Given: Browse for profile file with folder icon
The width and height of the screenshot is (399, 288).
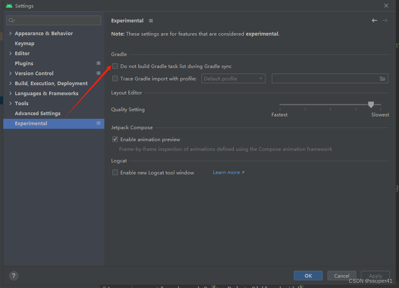Looking at the screenshot, I should pyautogui.click(x=383, y=78).
